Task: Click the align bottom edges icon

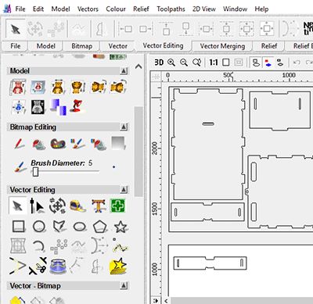Action: [186, 29]
